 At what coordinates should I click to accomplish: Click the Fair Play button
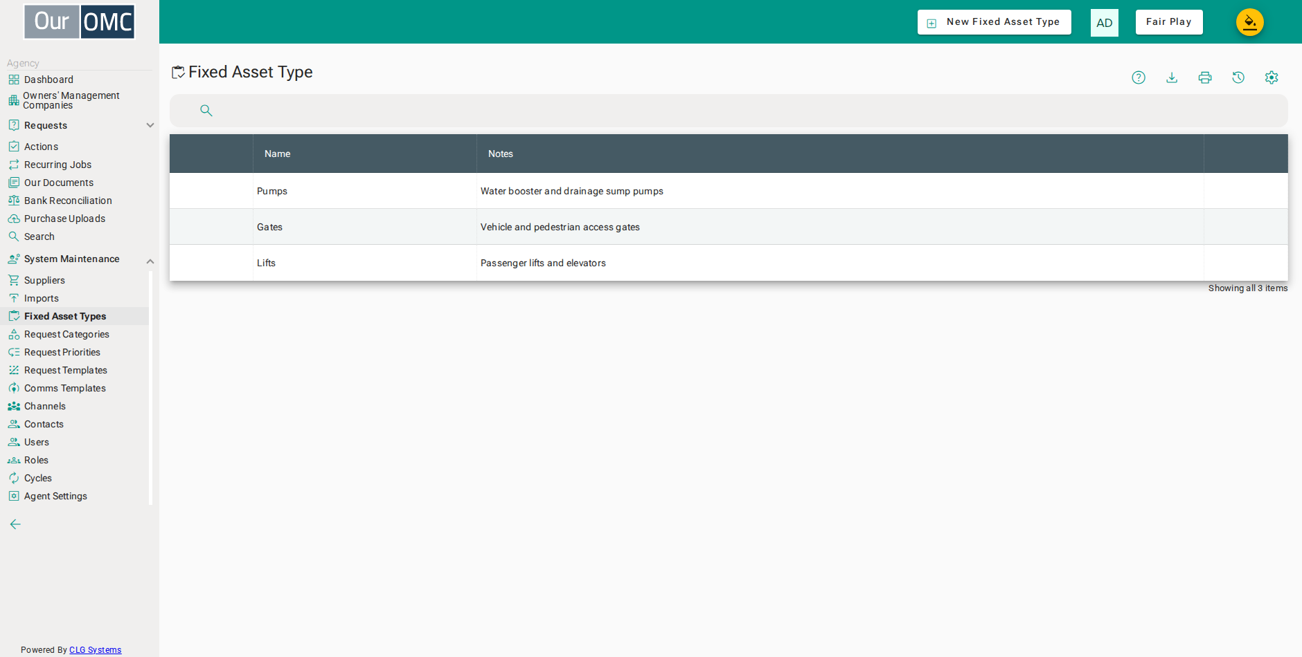point(1169,22)
